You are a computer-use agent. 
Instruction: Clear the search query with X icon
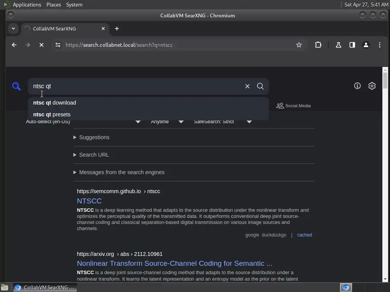(x=247, y=86)
